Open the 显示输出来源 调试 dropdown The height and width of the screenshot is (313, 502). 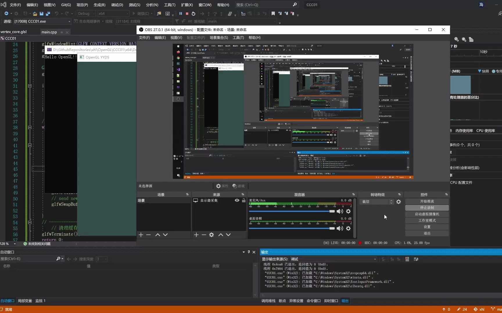point(334,259)
